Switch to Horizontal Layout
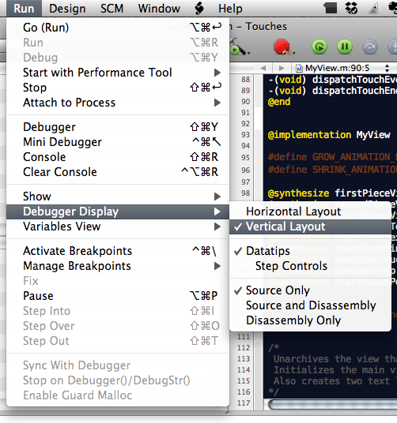The image size is (397, 423). click(310, 211)
